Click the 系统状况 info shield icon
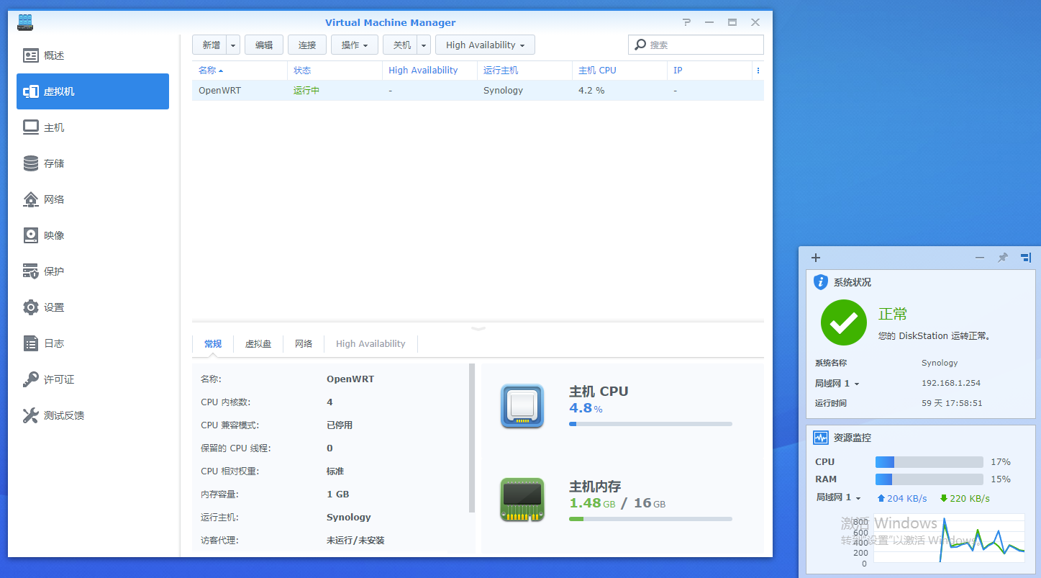The height and width of the screenshot is (578, 1041). coord(821,282)
